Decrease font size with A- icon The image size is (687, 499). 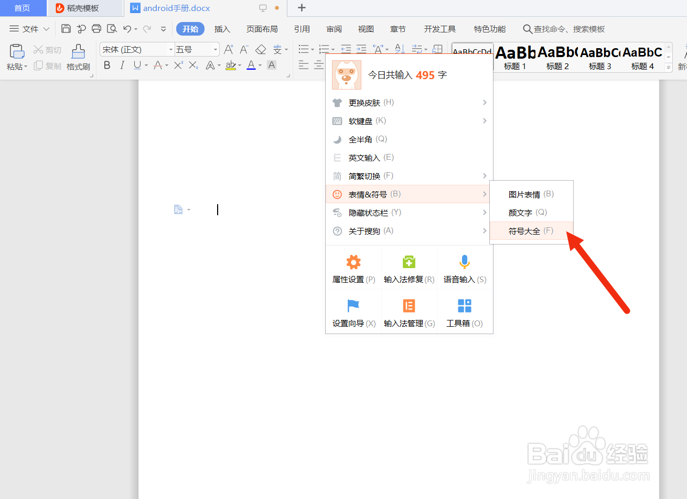[244, 49]
